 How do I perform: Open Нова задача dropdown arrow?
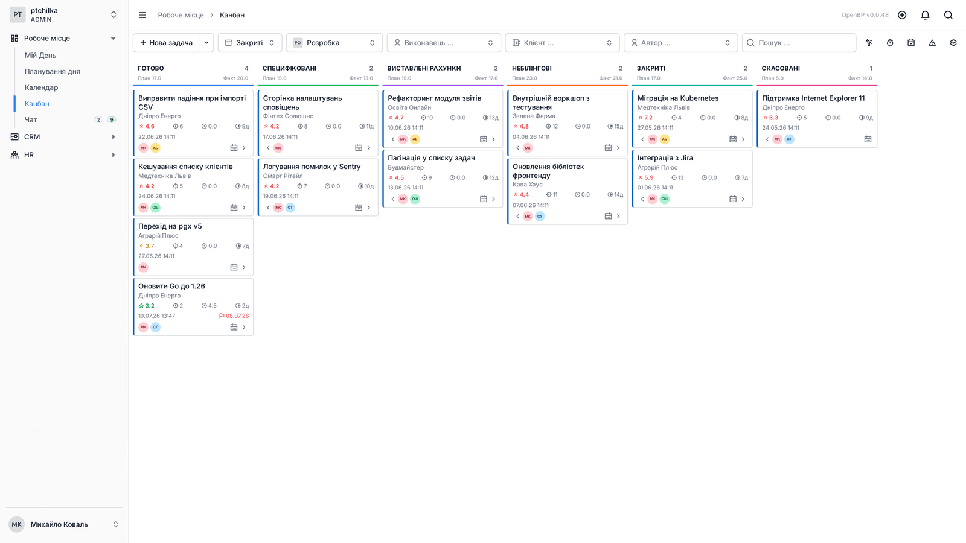(206, 43)
